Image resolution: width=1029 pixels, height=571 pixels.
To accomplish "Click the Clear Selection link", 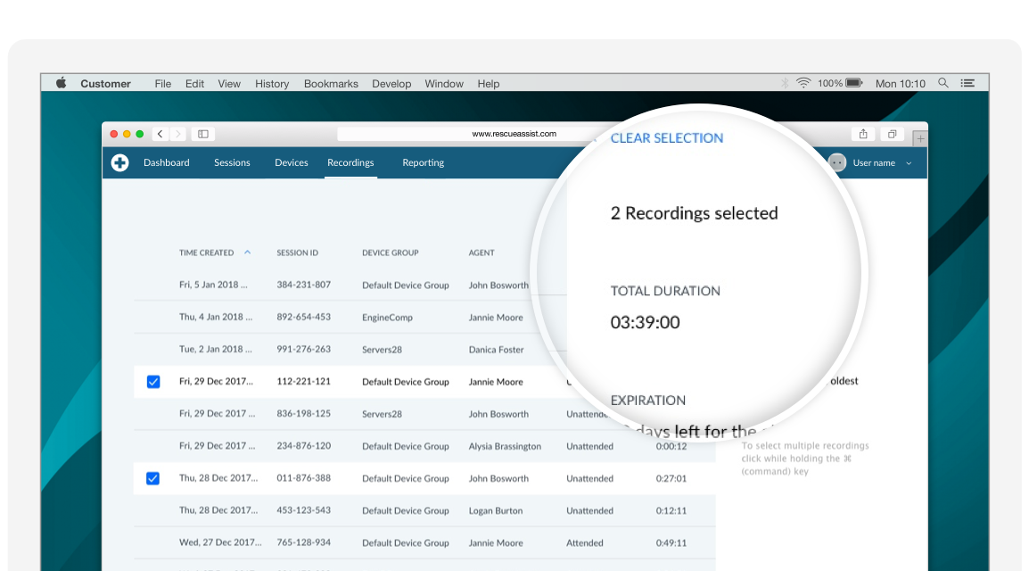I will point(666,138).
